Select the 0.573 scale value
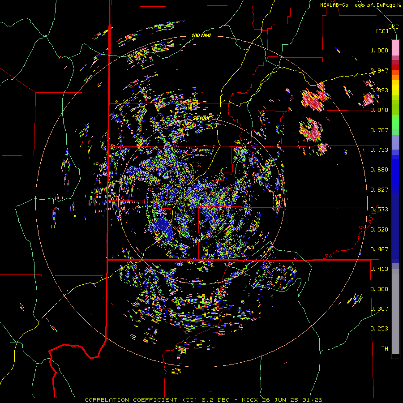403x403 pixels. pos(379,210)
